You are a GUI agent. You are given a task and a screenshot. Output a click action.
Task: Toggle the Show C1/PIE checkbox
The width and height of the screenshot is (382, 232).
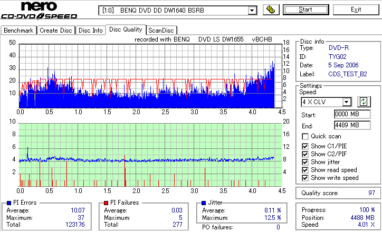(305, 146)
